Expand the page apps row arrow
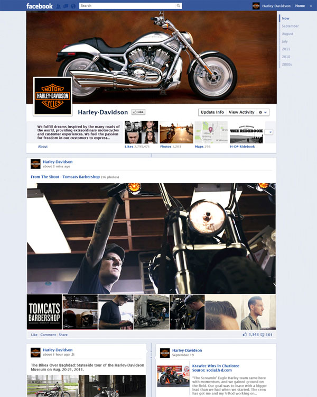The height and width of the screenshot is (397, 317). (x=269, y=132)
